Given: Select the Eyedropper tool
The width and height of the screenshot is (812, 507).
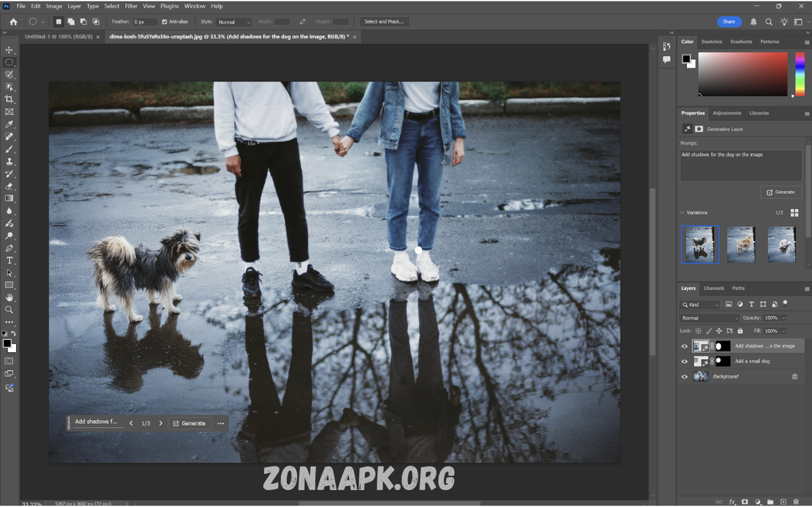Looking at the screenshot, I should pos(9,124).
